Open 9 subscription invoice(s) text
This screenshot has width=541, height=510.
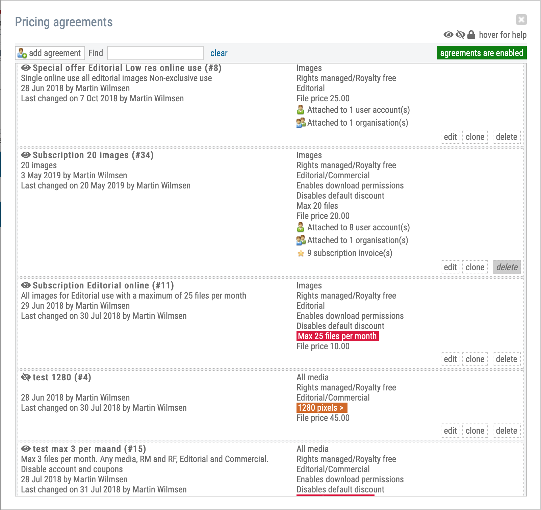[x=350, y=253]
